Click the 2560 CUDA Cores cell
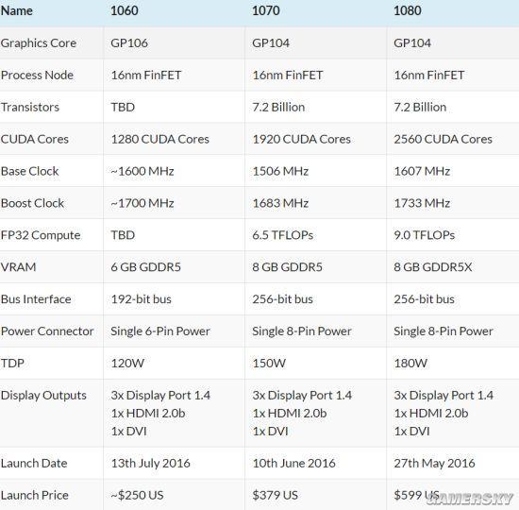 [x=443, y=139]
